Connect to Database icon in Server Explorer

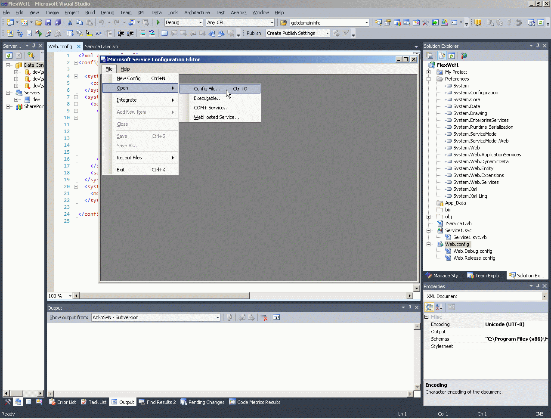point(31,56)
